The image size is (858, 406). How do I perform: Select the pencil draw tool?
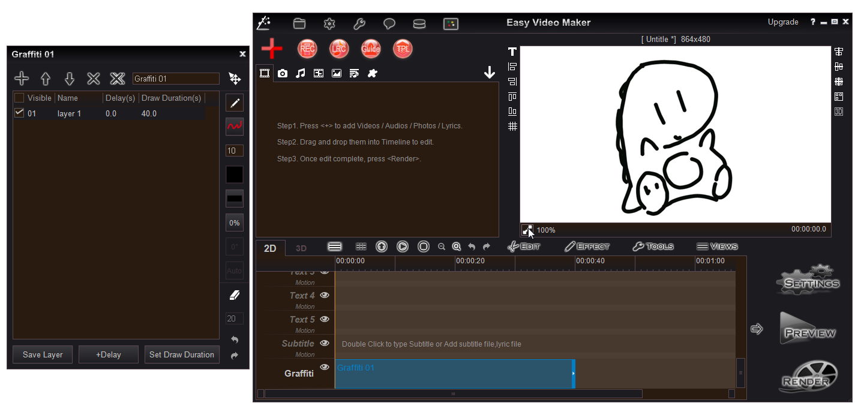[235, 103]
